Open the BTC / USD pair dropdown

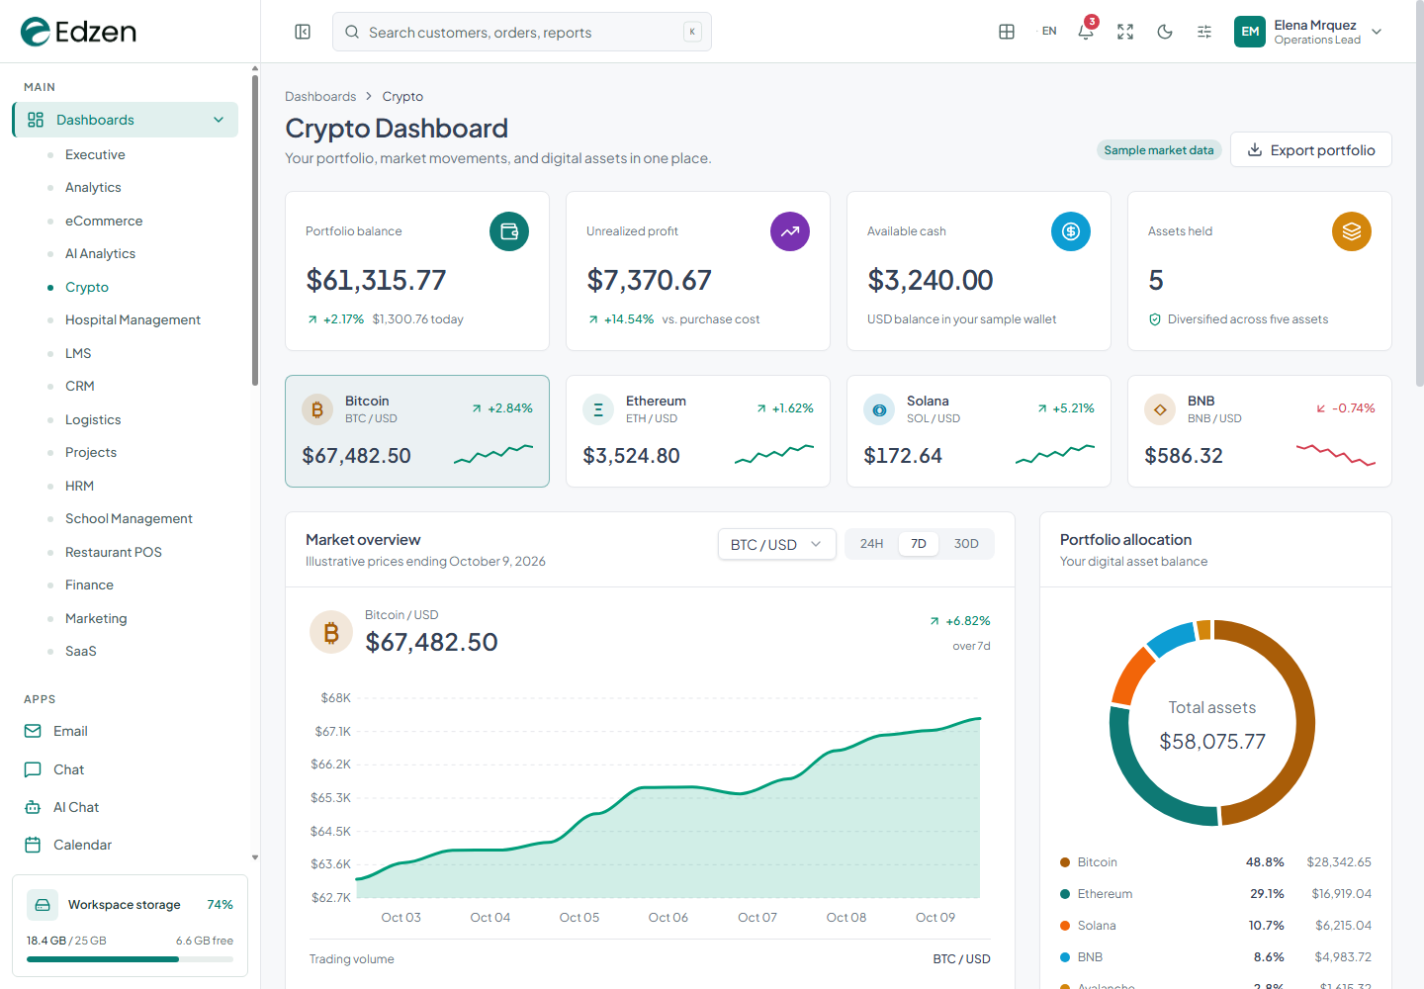pos(776,544)
